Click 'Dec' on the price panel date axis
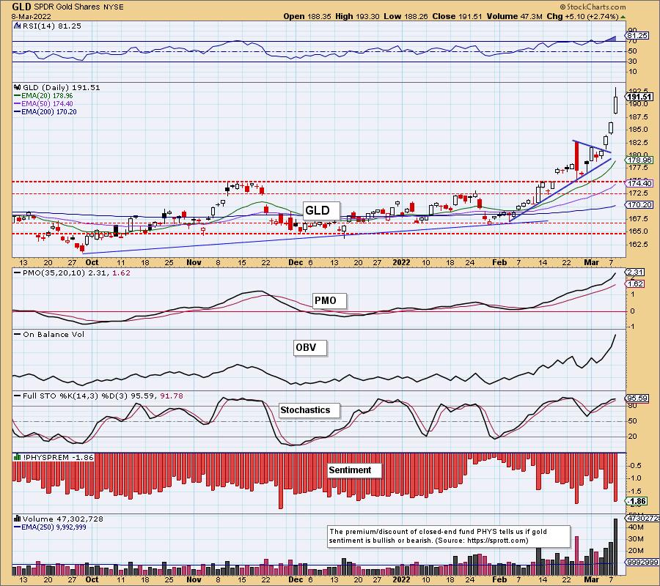660x586 pixels. pos(296,262)
